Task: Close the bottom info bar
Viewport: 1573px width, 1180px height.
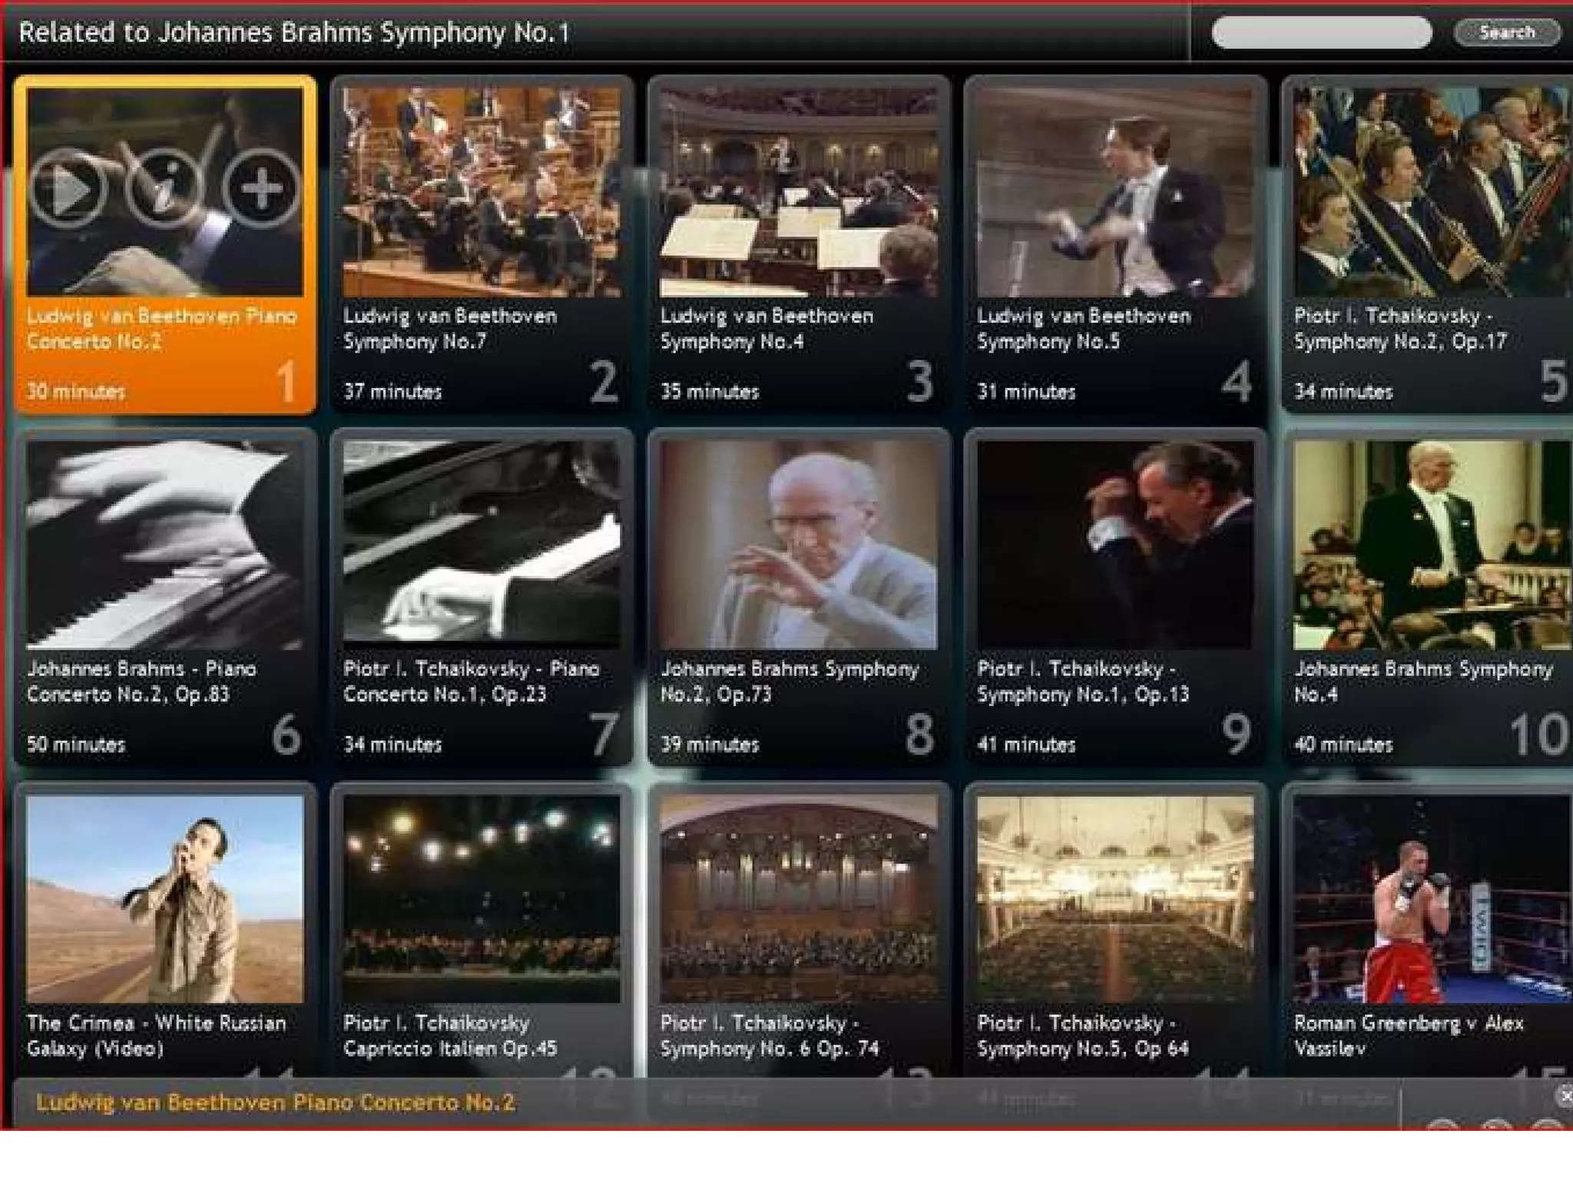Action: coord(1565,1095)
